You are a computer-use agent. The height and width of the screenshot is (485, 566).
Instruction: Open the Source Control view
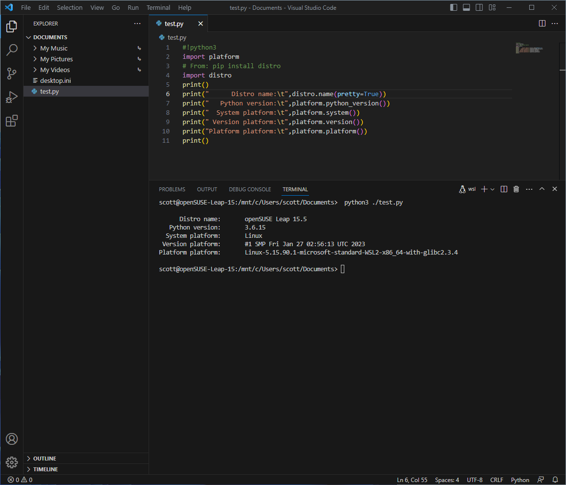tap(12, 74)
